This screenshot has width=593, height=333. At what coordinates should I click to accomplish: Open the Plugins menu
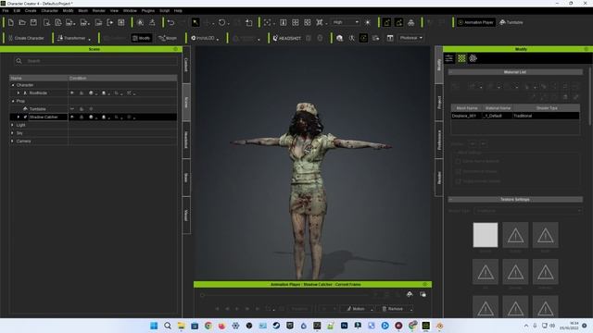pyautogui.click(x=148, y=10)
